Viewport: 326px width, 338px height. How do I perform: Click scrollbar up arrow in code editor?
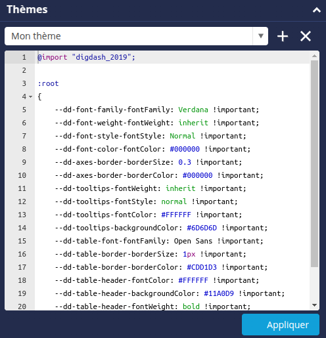click(314, 56)
